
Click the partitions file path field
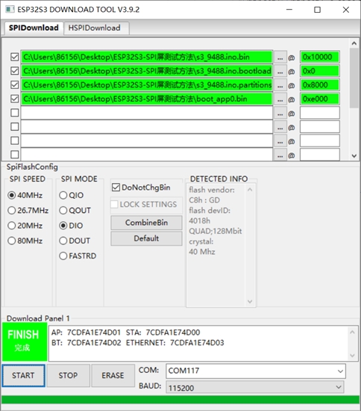[x=147, y=85]
